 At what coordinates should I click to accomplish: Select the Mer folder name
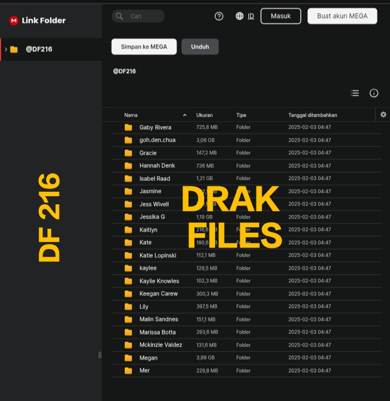tap(144, 370)
